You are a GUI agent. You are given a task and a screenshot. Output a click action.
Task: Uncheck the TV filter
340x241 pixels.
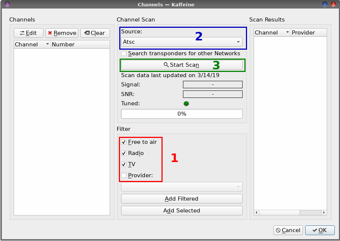click(x=124, y=164)
